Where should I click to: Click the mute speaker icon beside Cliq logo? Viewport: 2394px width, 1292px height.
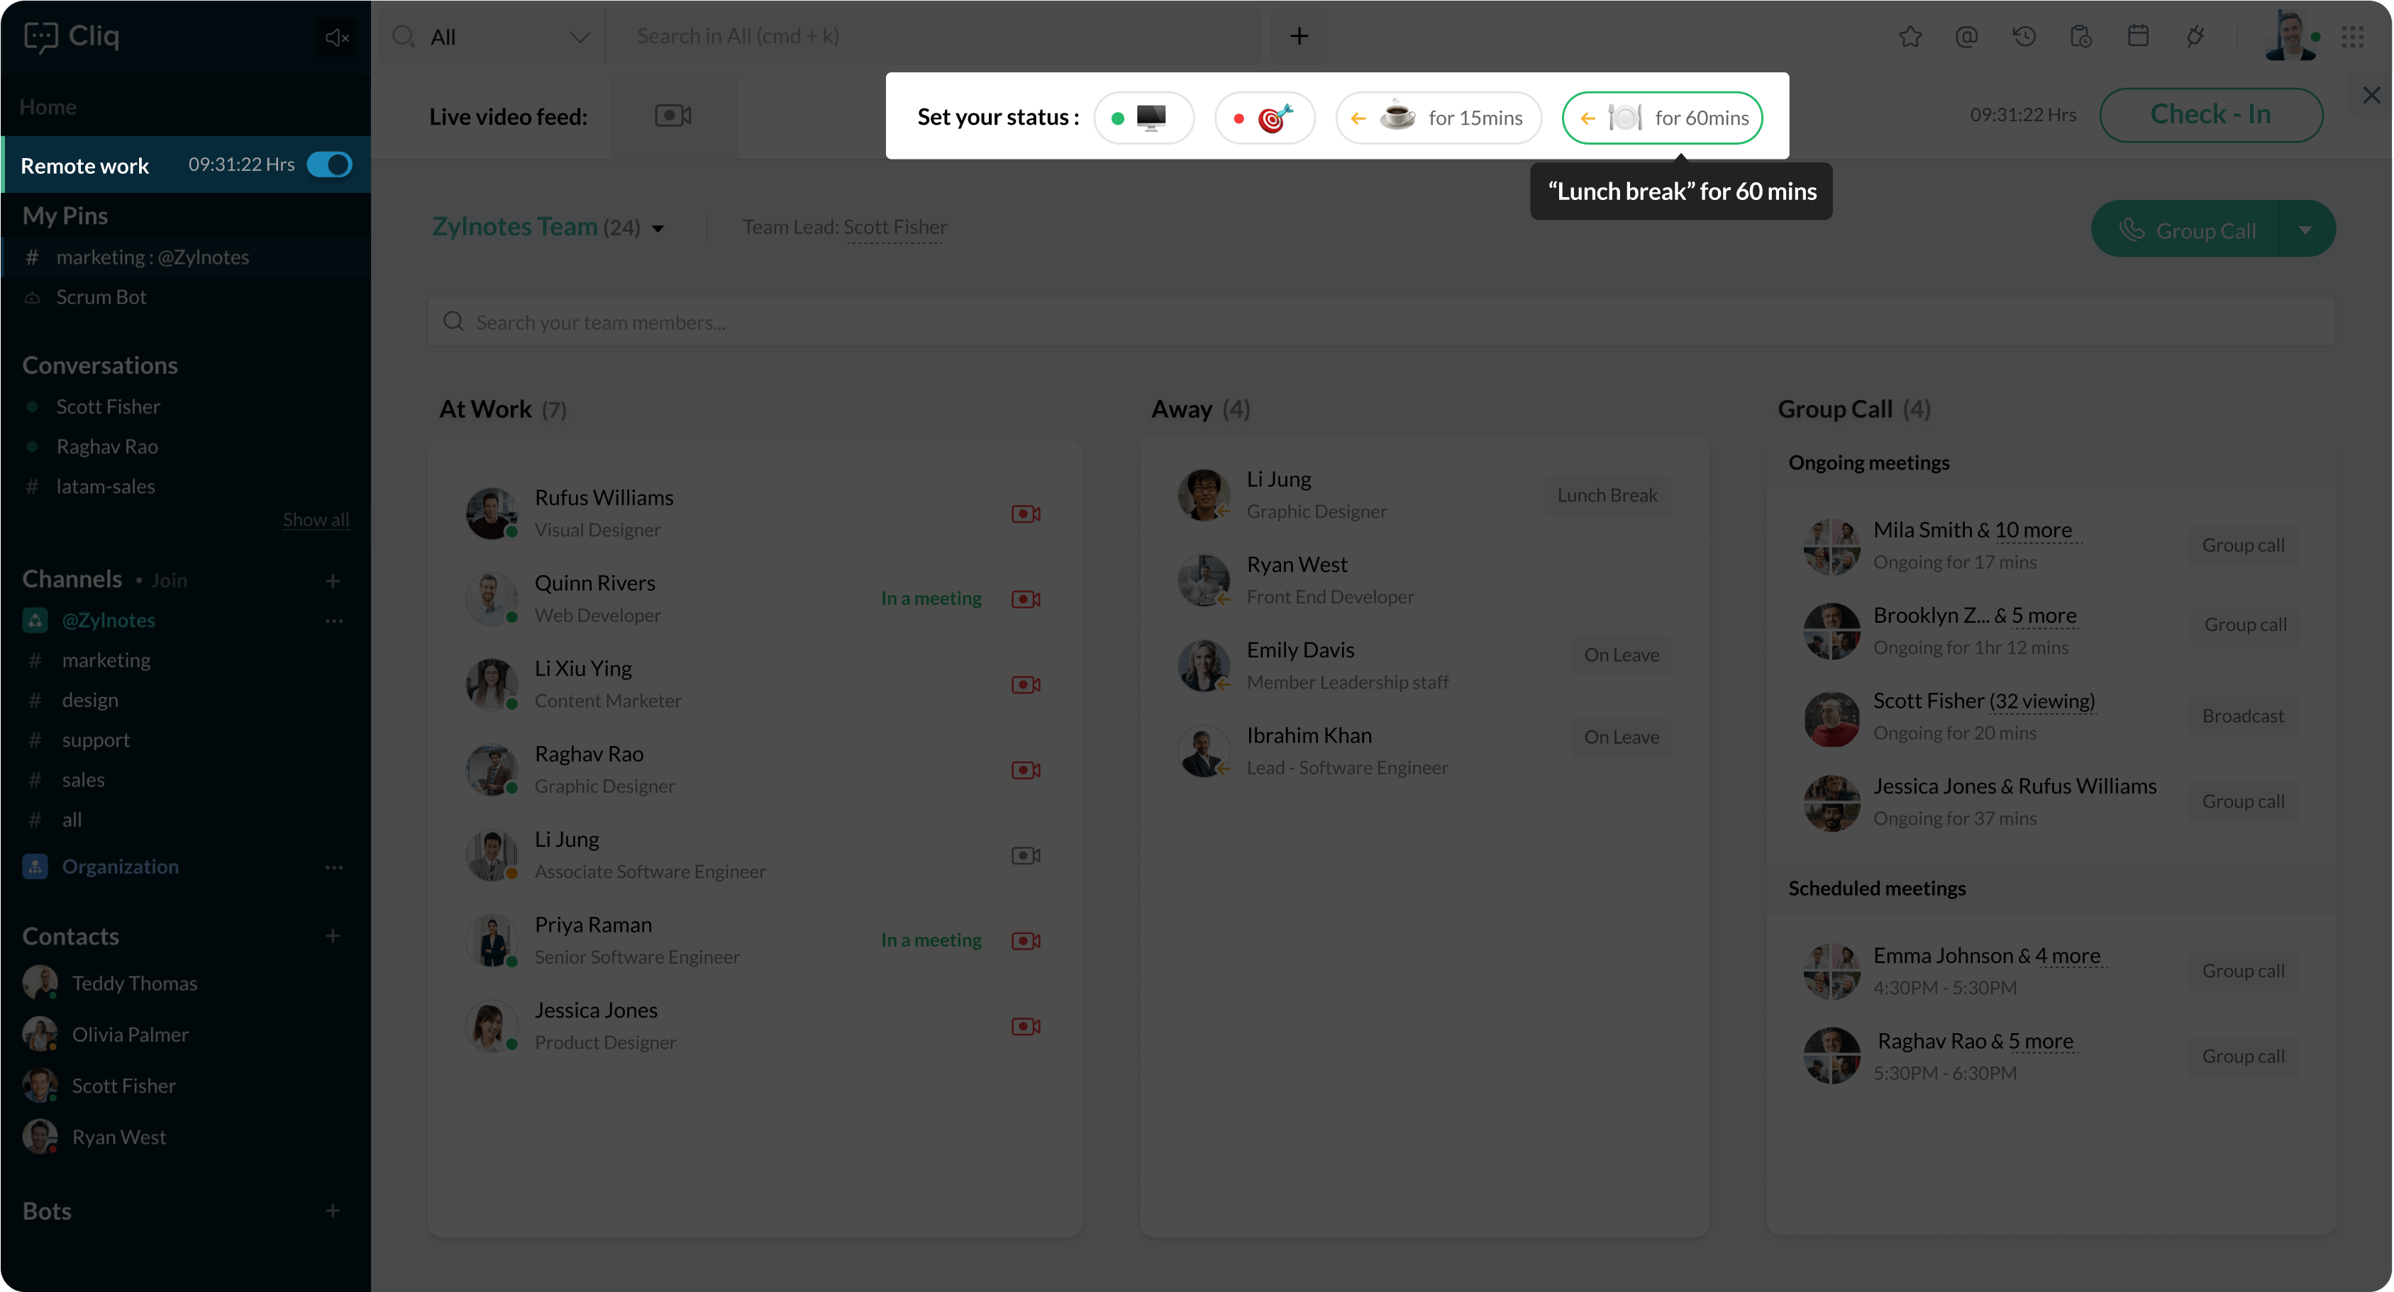pos(336,37)
